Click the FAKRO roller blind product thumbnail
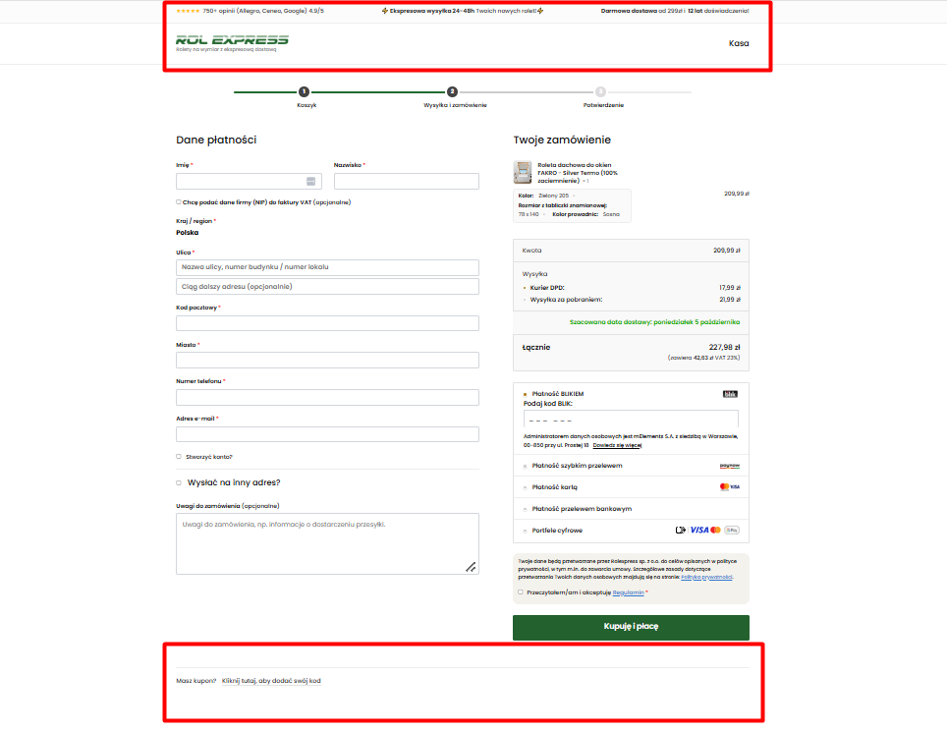The image size is (947, 731). click(x=523, y=172)
